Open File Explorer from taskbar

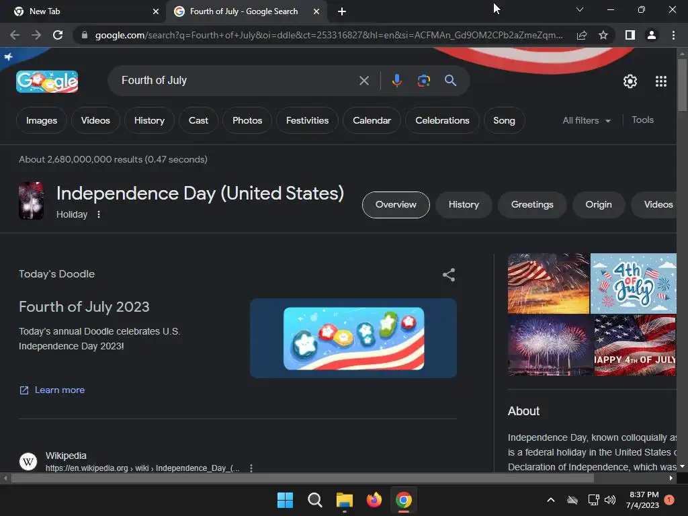click(x=345, y=500)
